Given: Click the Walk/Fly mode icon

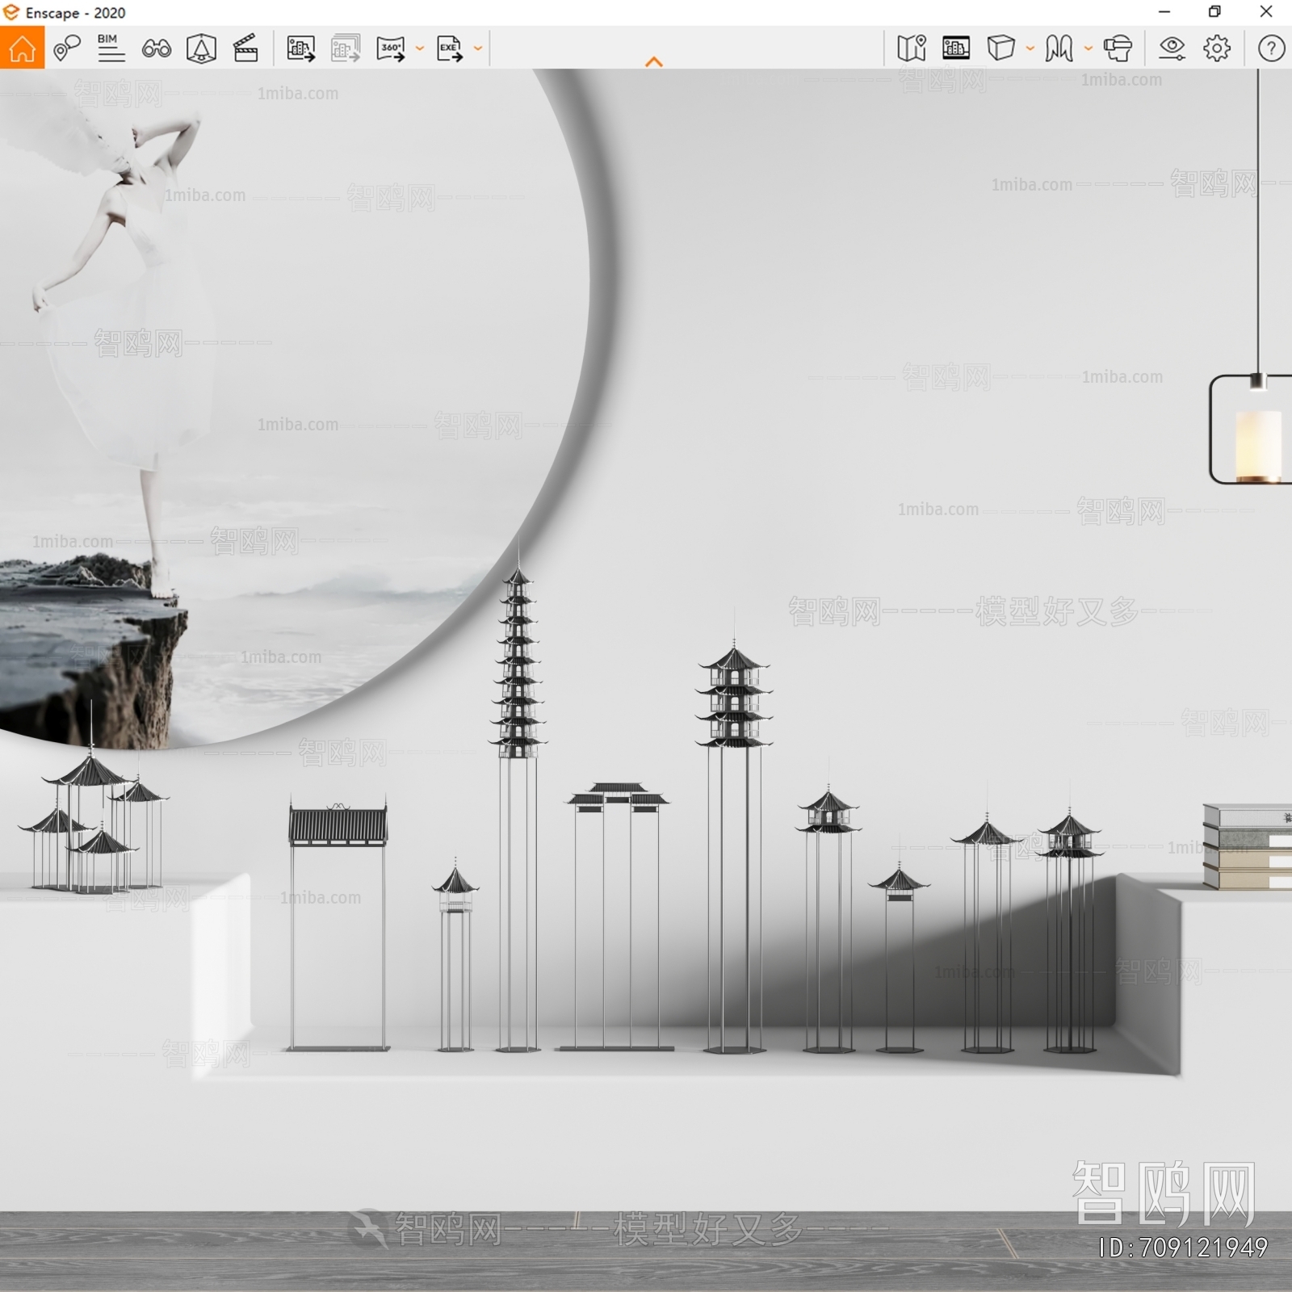Looking at the screenshot, I should (x=1059, y=48).
